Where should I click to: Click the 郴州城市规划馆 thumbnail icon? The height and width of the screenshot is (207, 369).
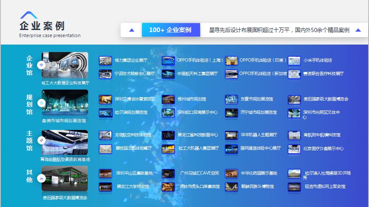click(x=168, y=100)
